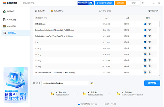Open the blue icon for 040adfdc43cbe0a4 png row
The height and width of the screenshot is (107, 164).
145,30
